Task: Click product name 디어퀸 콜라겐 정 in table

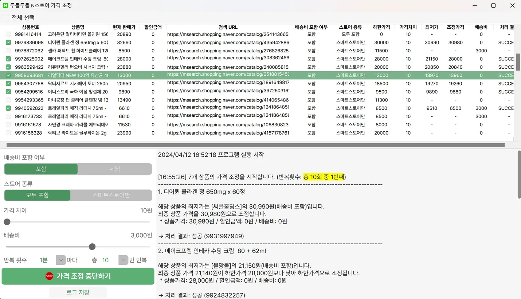Action: click(78, 43)
